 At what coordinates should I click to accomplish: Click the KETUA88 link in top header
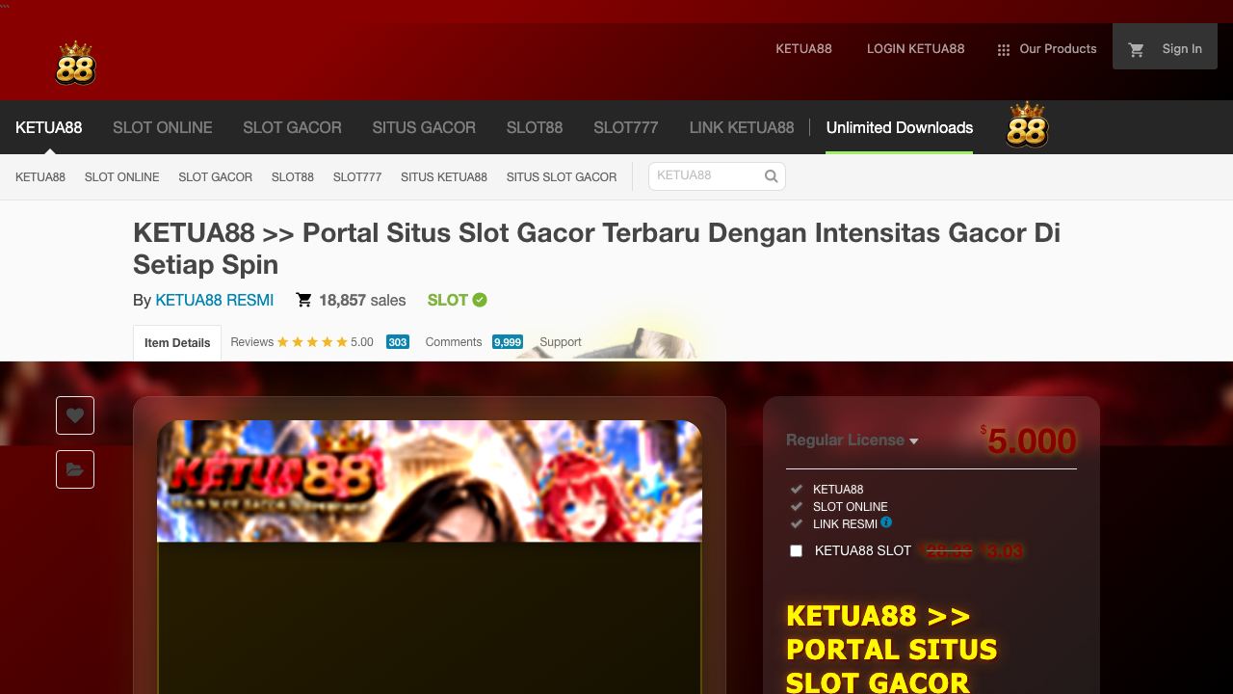pyautogui.click(x=803, y=49)
